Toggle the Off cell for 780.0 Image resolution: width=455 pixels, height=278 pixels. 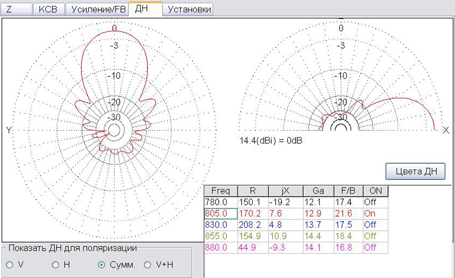[x=375, y=202]
